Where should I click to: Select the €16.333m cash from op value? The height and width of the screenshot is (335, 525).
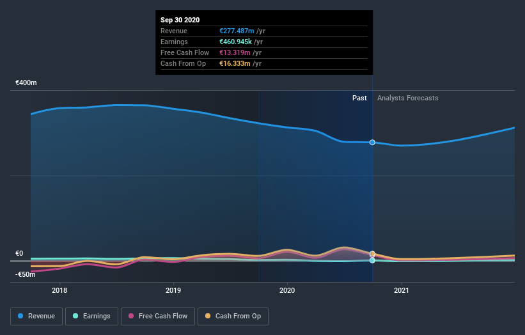coord(235,63)
